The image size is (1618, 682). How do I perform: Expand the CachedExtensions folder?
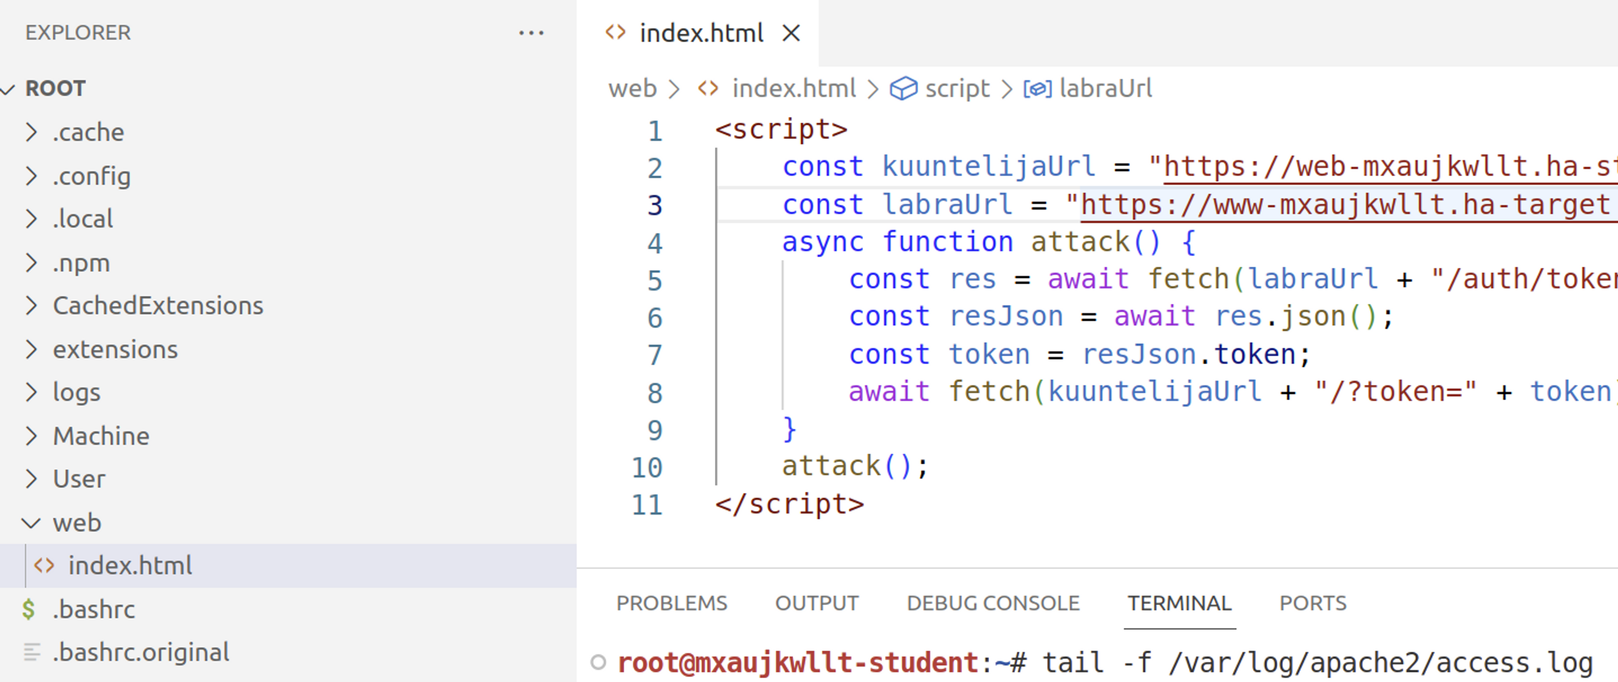pyautogui.click(x=32, y=306)
